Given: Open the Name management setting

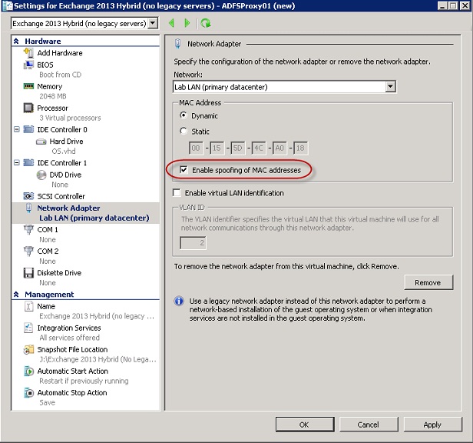Looking at the screenshot, I should pyautogui.click(x=46, y=306).
